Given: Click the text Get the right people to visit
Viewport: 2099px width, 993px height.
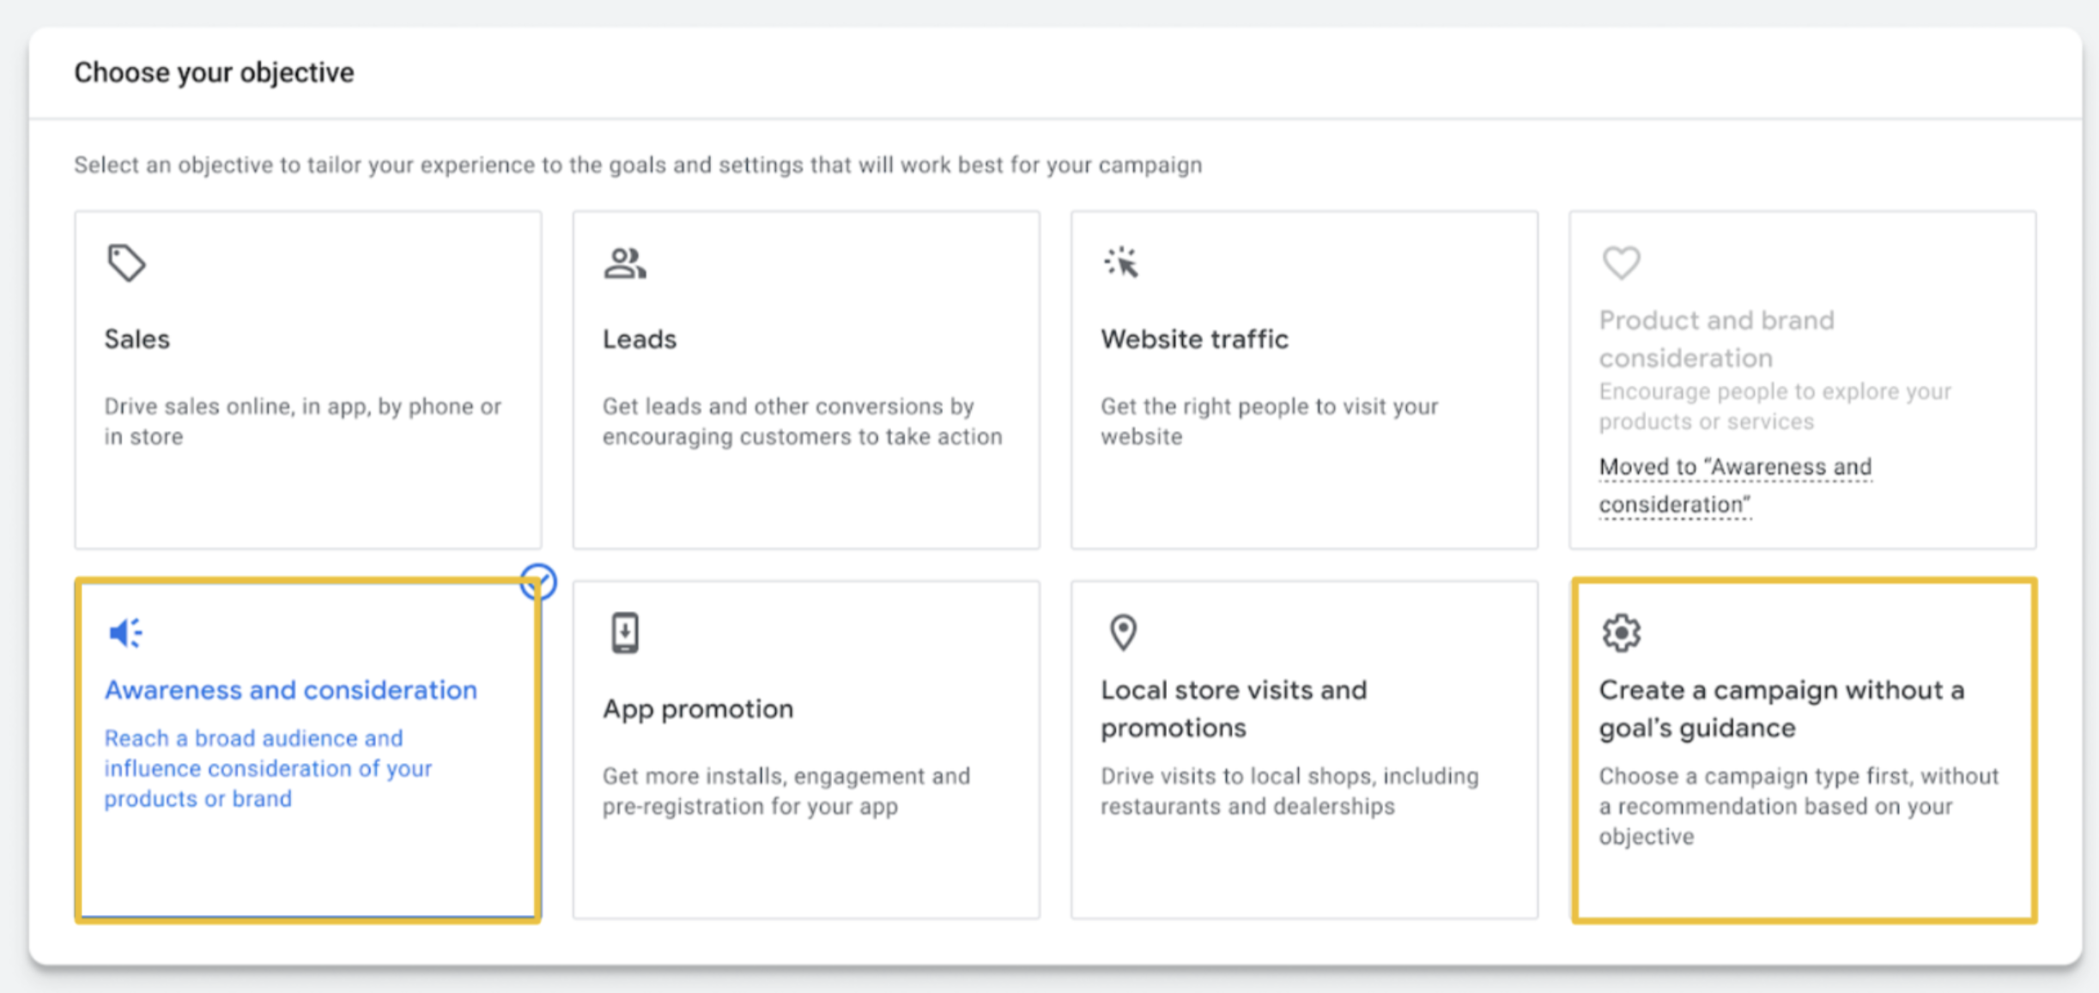Looking at the screenshot, I should pos(1269,421).
